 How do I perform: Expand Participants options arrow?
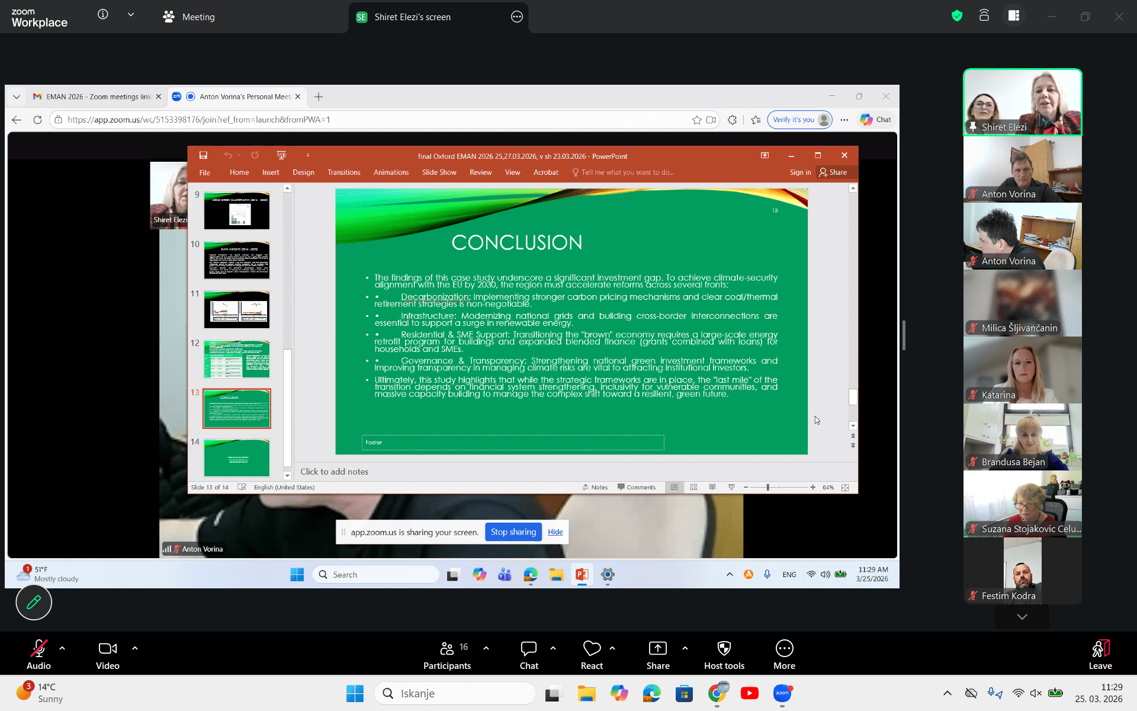point(486,648)
